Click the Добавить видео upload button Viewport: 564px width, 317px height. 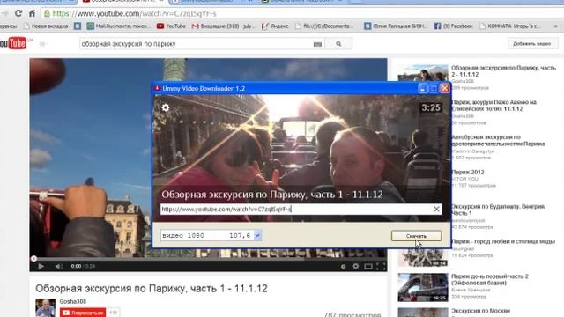[532, 43]
